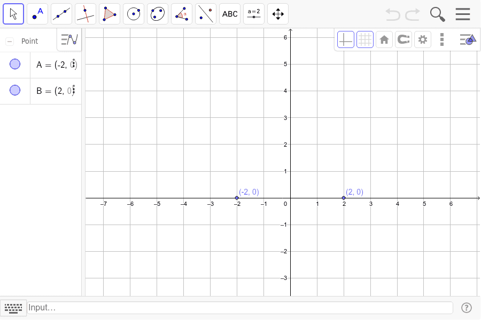Open more options for point A row
The image size is (481, 320).
[74, 63]
